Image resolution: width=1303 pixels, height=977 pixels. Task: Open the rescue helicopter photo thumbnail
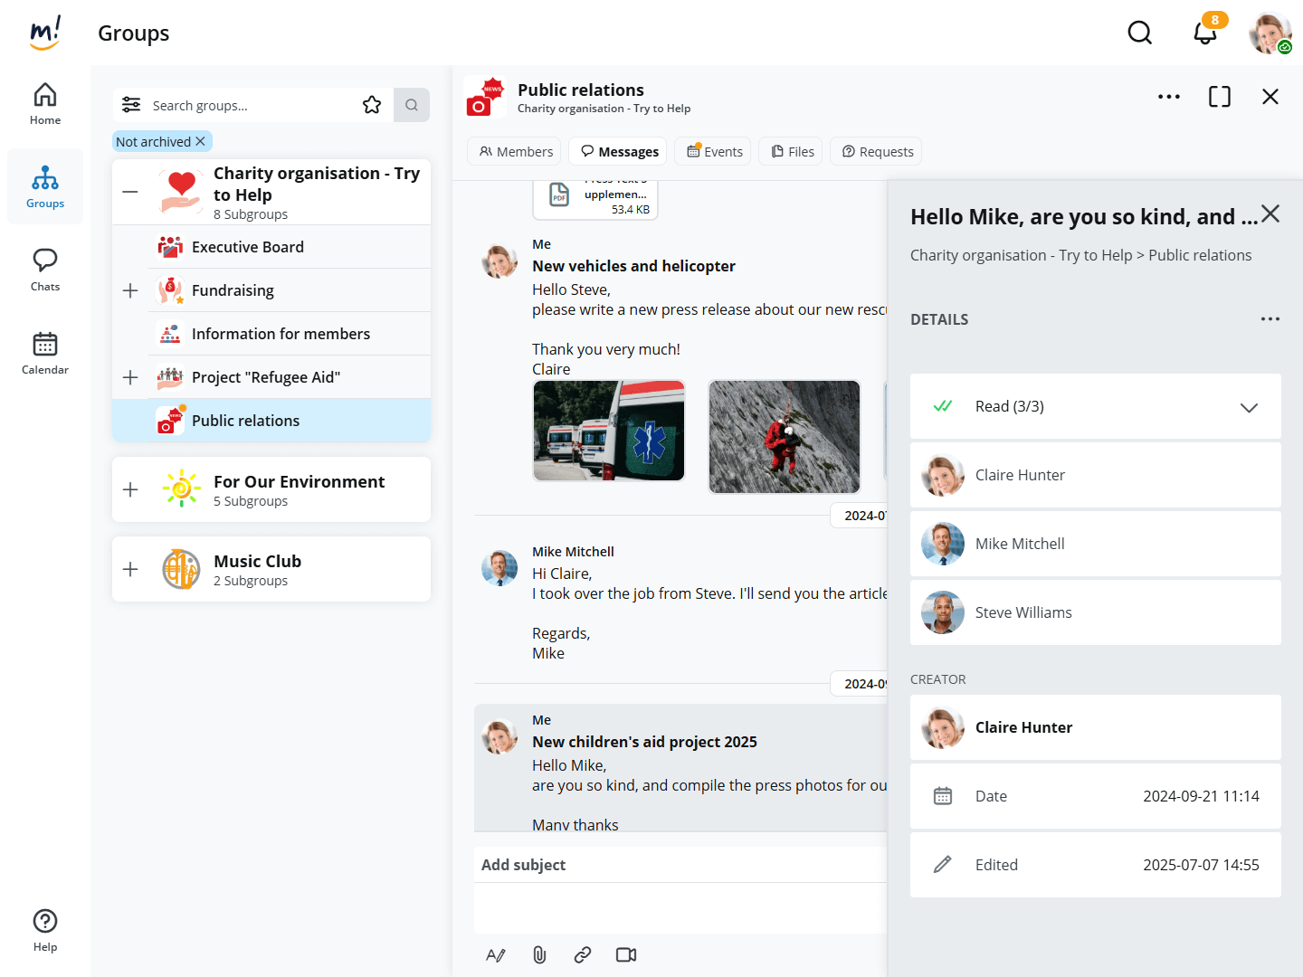(784, 436)
